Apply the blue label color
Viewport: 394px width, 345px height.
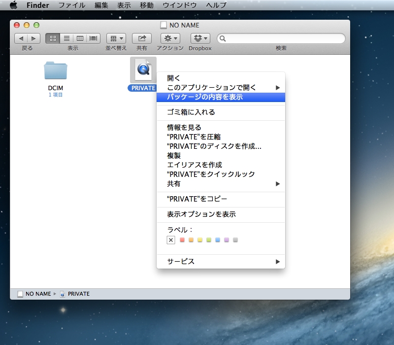(x=218, y=240)
